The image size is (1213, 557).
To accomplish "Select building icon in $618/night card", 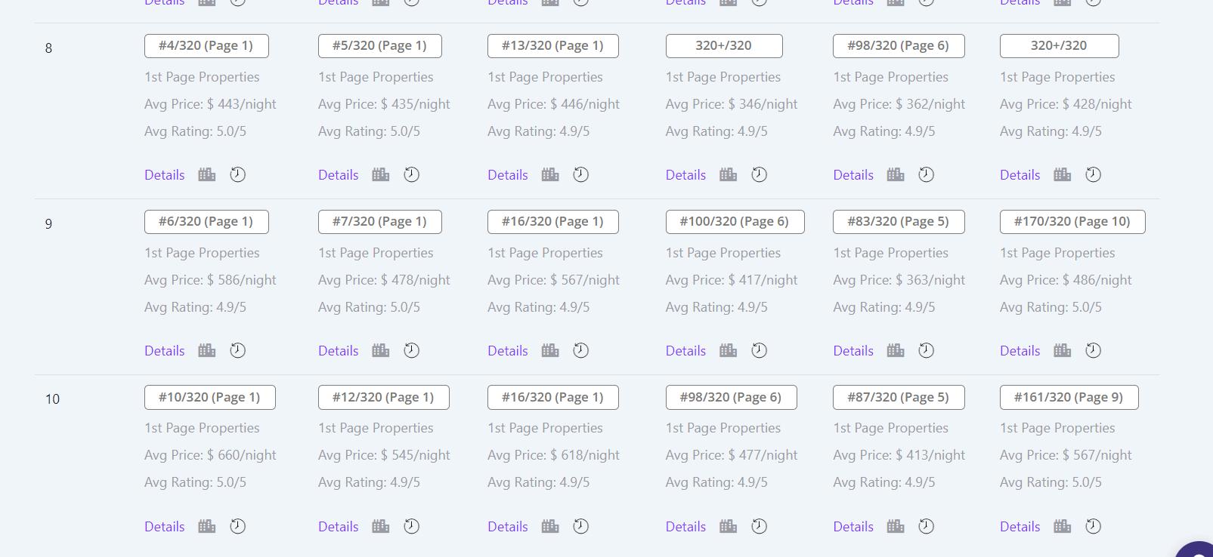I will (x=550, y=526).
